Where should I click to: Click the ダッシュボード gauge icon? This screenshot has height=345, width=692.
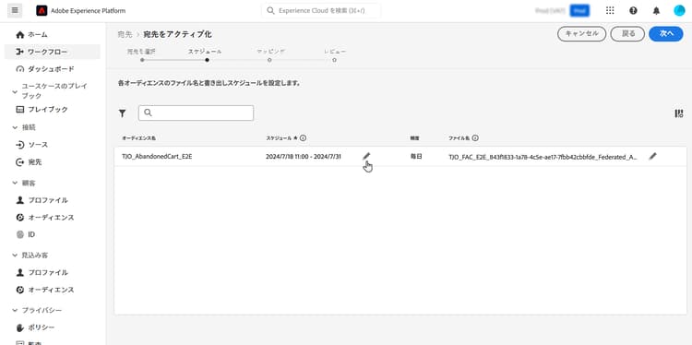click(x=20, y=69)
